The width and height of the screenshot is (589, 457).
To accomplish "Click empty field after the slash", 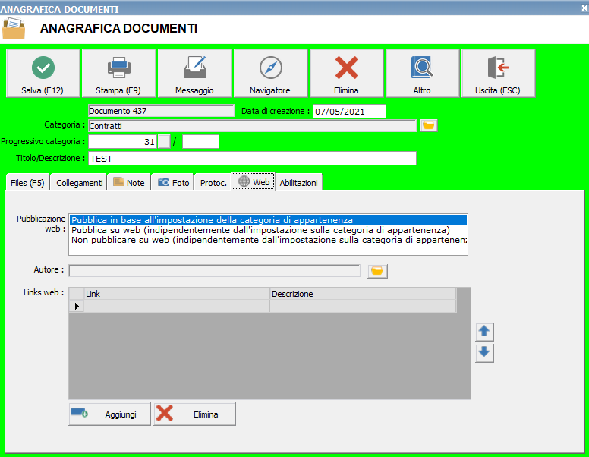I will tap(200, 142).
